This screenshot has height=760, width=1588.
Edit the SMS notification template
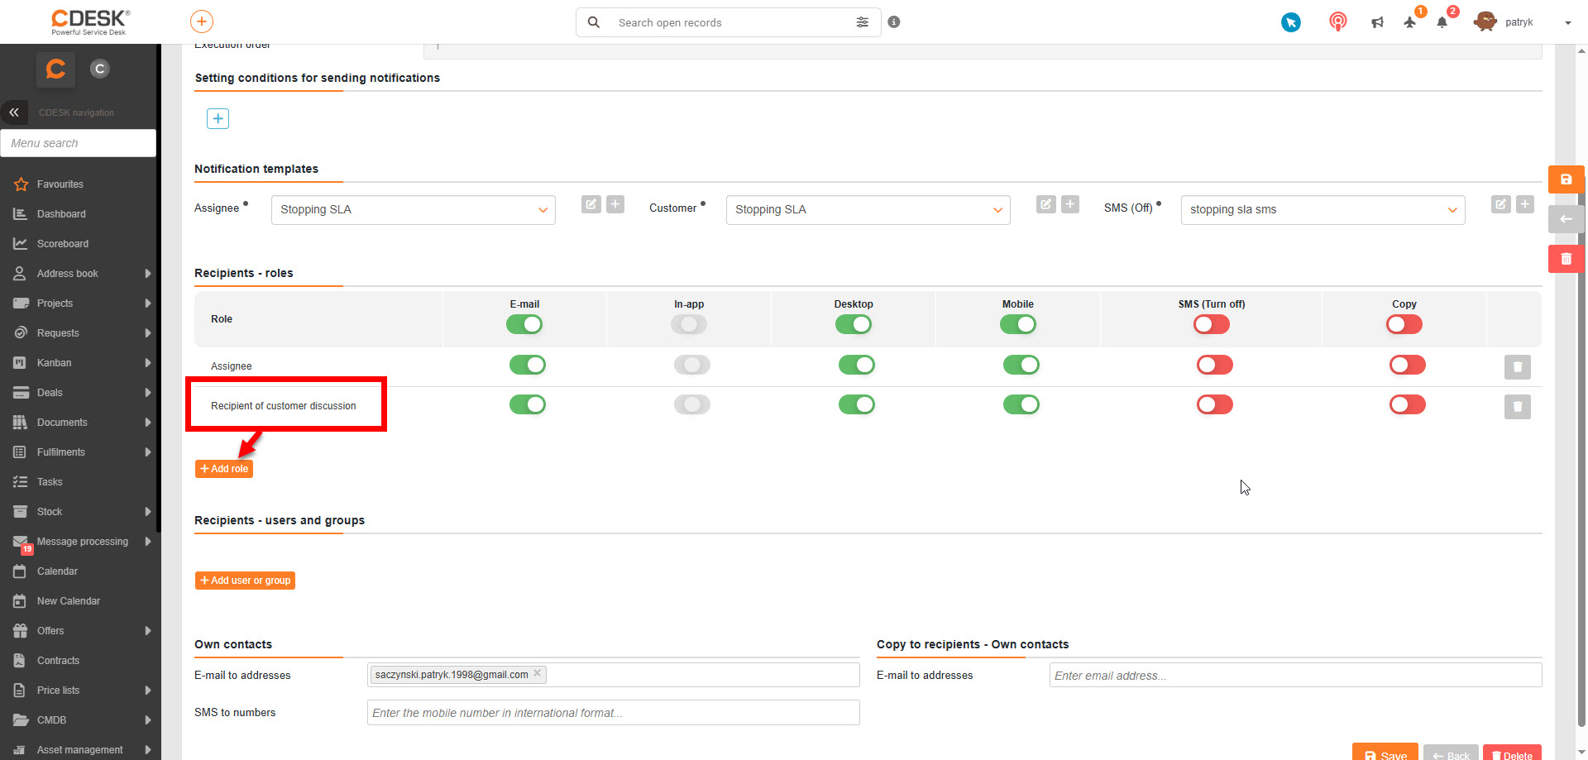1500,204
